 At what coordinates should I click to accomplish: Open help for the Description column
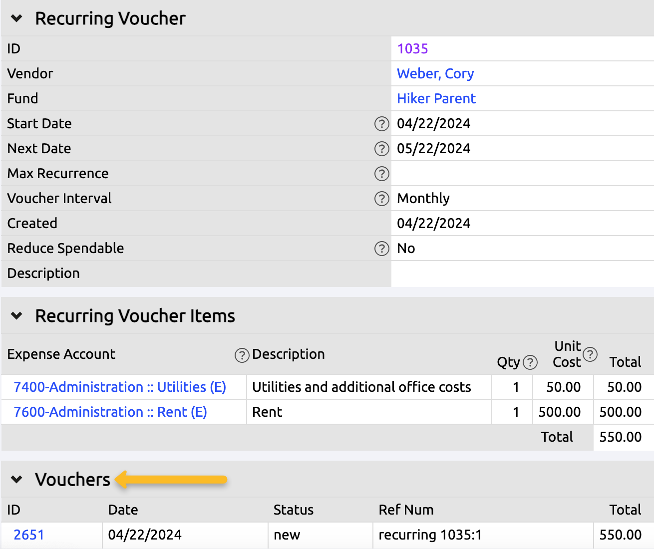(x=242, y=355)
